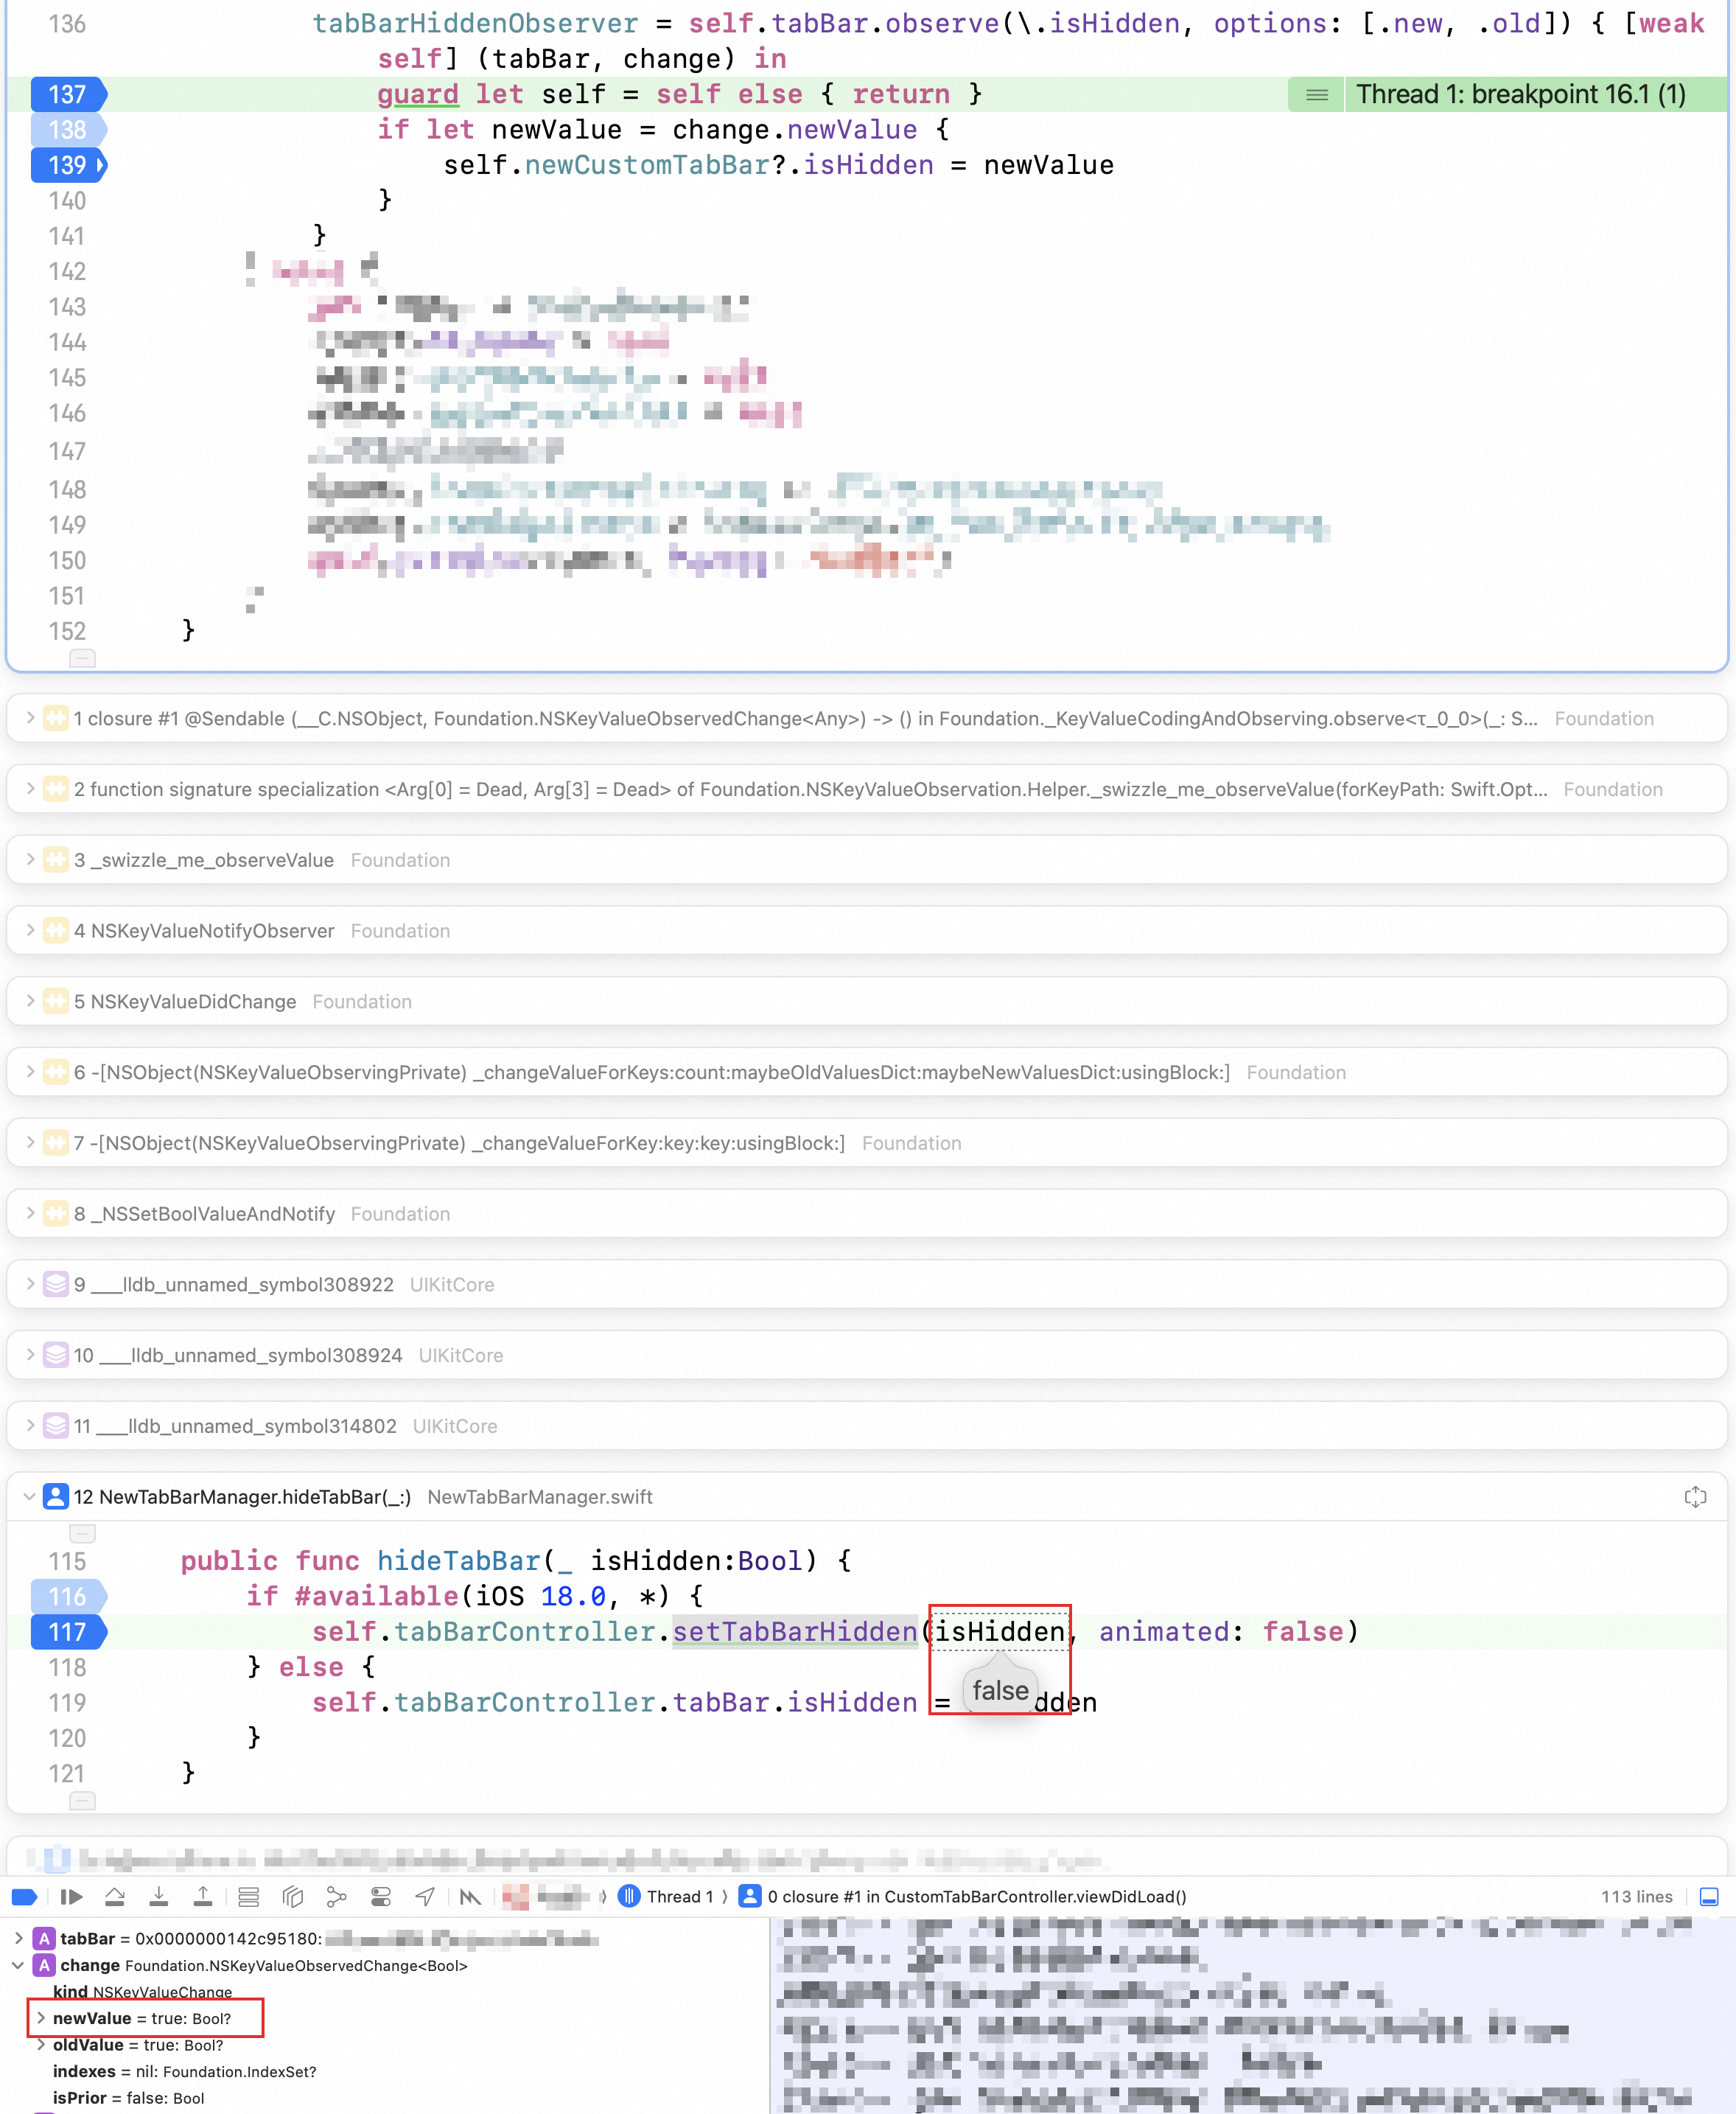The height and width of the screenshot is (2114, 1736).
Task: Click the setTabBarHidden method call
Action: pyautogui.click(x=794, y=1632)
